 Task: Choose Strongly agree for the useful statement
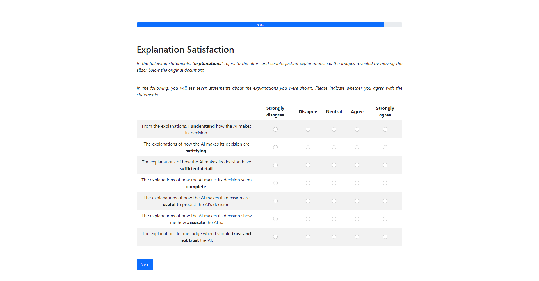(385, 201)
